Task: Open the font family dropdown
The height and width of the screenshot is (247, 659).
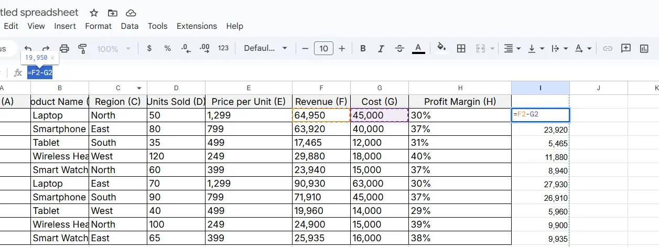Action: (x=266, y=48)
